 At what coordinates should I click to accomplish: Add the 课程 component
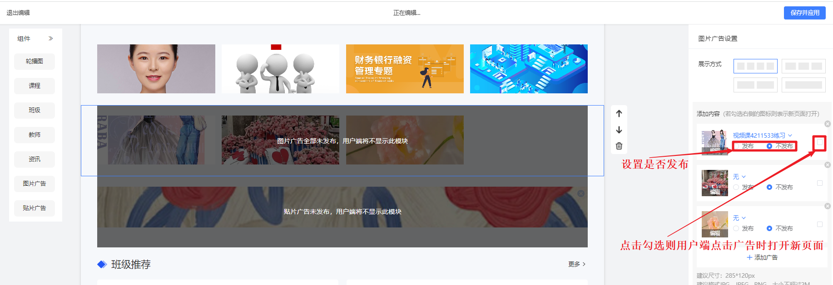[x=35, y=86]
